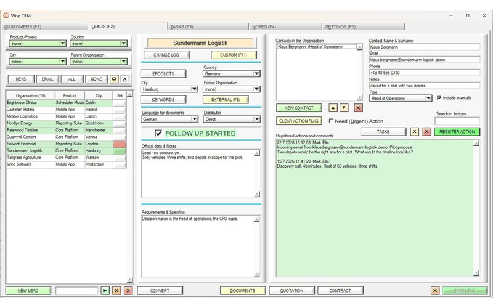Click the red X icon left of REGISTER ACTION
This screenshot has width=493, height=308.
(x=426, y=132)
